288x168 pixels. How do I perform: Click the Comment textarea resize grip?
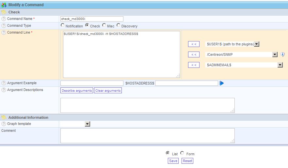(x=232, y=141)
